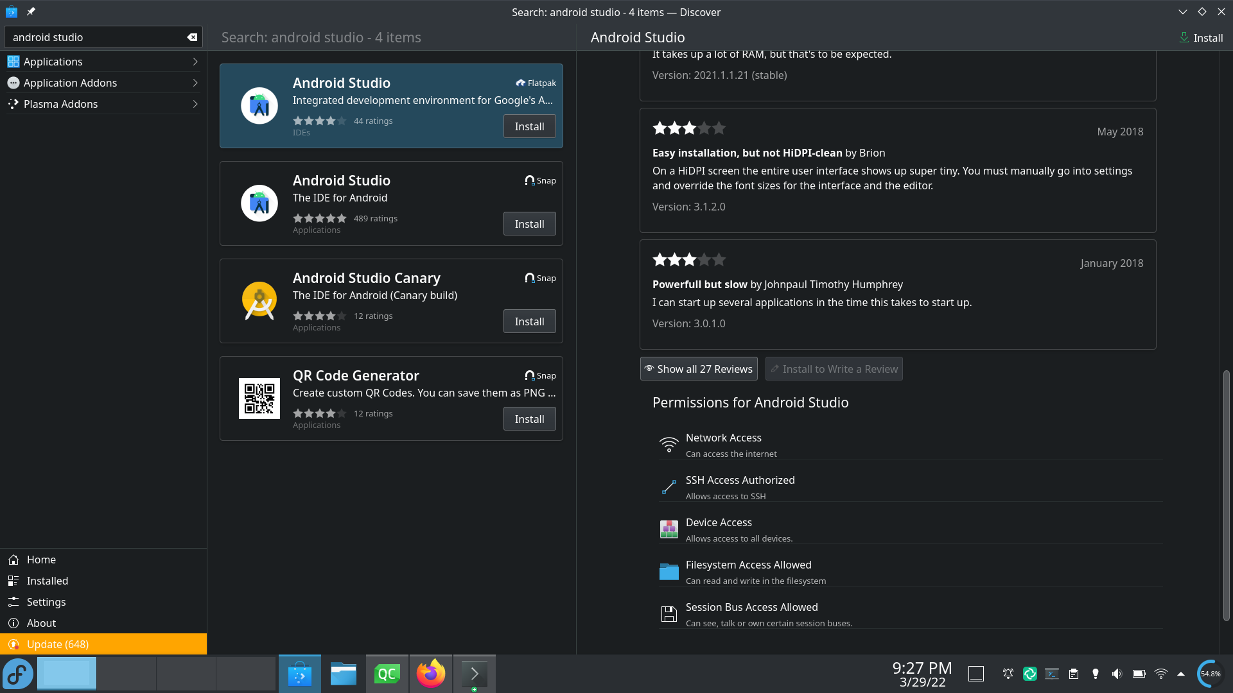
Task: Click the Powerful but slow review title
Action: pyautogui.click(x=700, y=284)
